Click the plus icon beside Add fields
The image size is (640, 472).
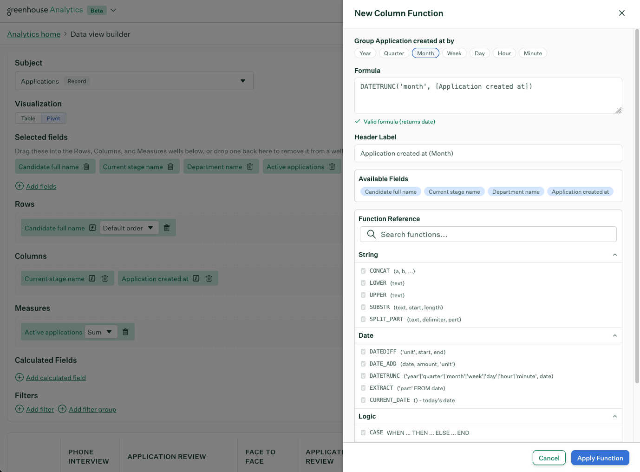point(20,186)
